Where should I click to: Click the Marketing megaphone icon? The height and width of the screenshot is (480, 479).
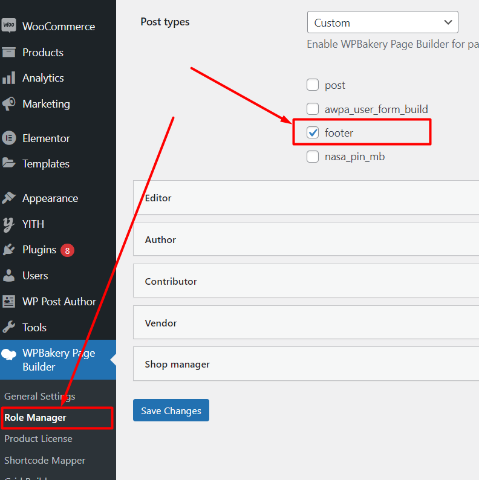pyautogui.click(x=8, y=104)
